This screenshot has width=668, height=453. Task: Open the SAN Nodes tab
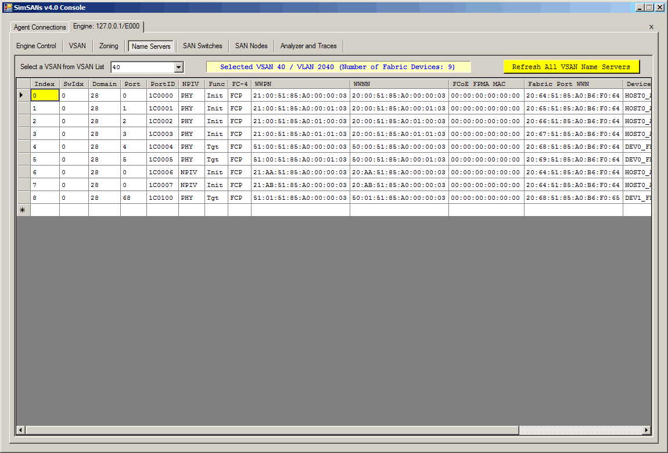tap(251, 46)
